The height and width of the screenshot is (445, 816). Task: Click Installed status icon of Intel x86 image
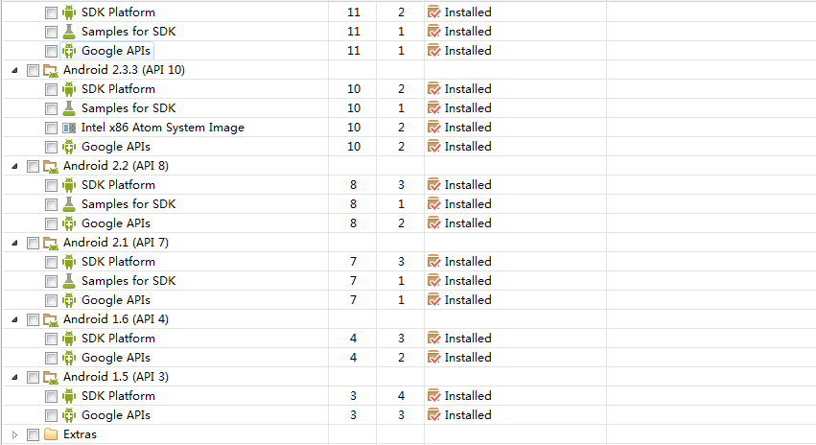[433, 128]
